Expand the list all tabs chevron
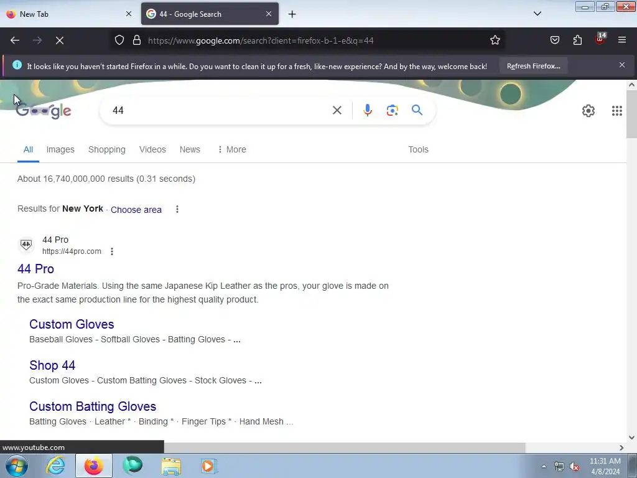 [x=537, y=14]
